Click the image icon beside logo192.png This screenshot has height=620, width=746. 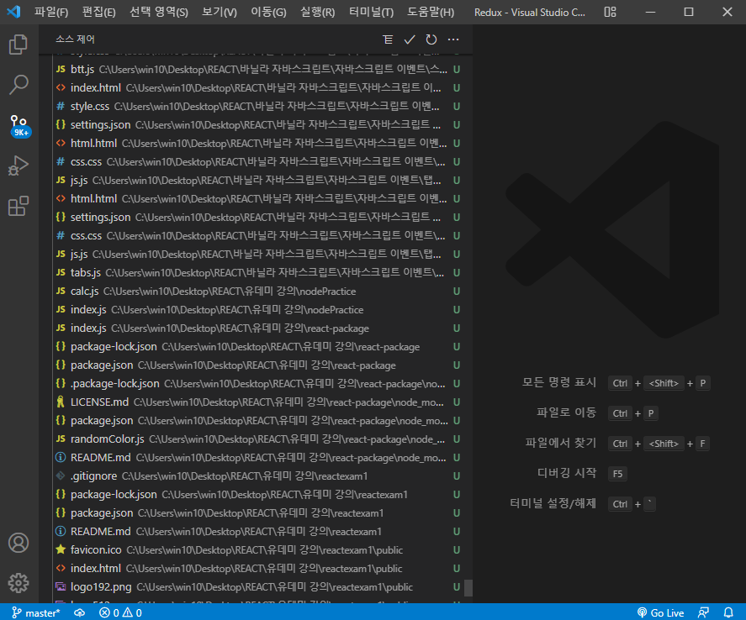tap(61, 586)
